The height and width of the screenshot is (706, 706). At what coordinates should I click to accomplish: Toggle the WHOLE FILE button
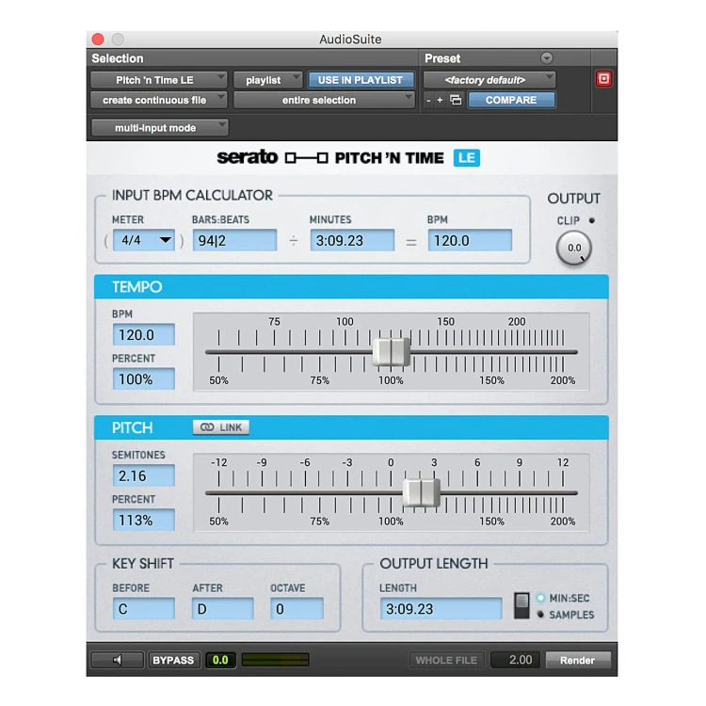446,660
